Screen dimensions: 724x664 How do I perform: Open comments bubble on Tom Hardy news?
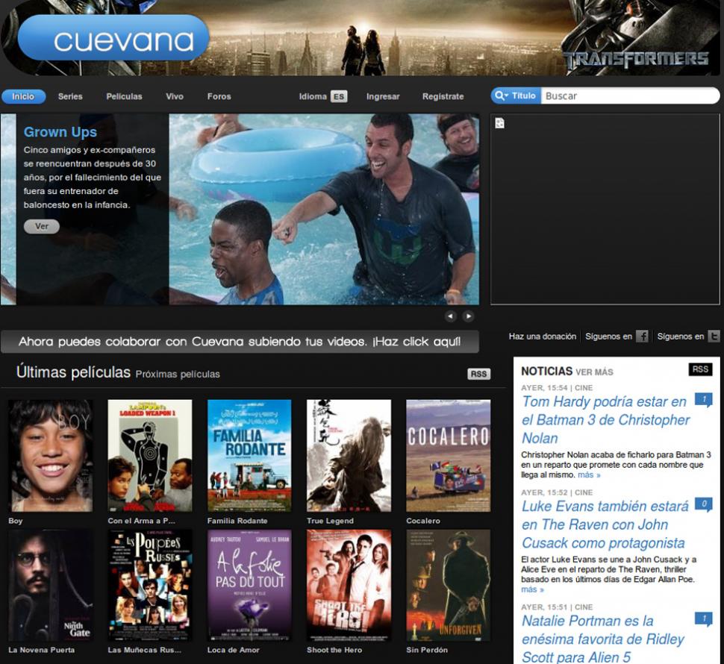coord(702,400)
